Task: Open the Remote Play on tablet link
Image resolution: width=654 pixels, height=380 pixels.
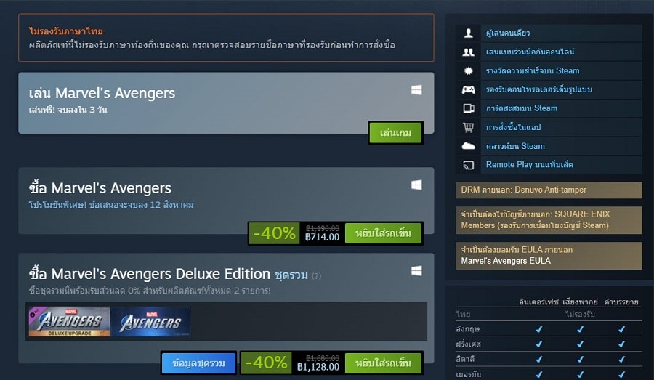Action: click(529, 165)
